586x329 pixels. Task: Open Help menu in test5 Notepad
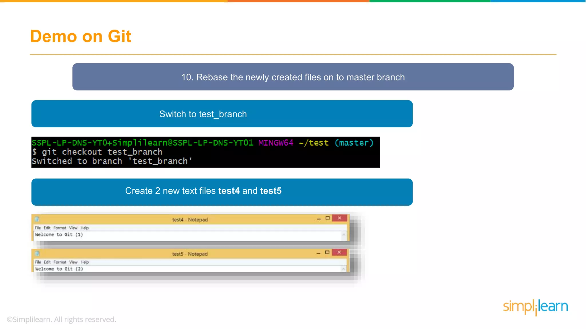85,262
